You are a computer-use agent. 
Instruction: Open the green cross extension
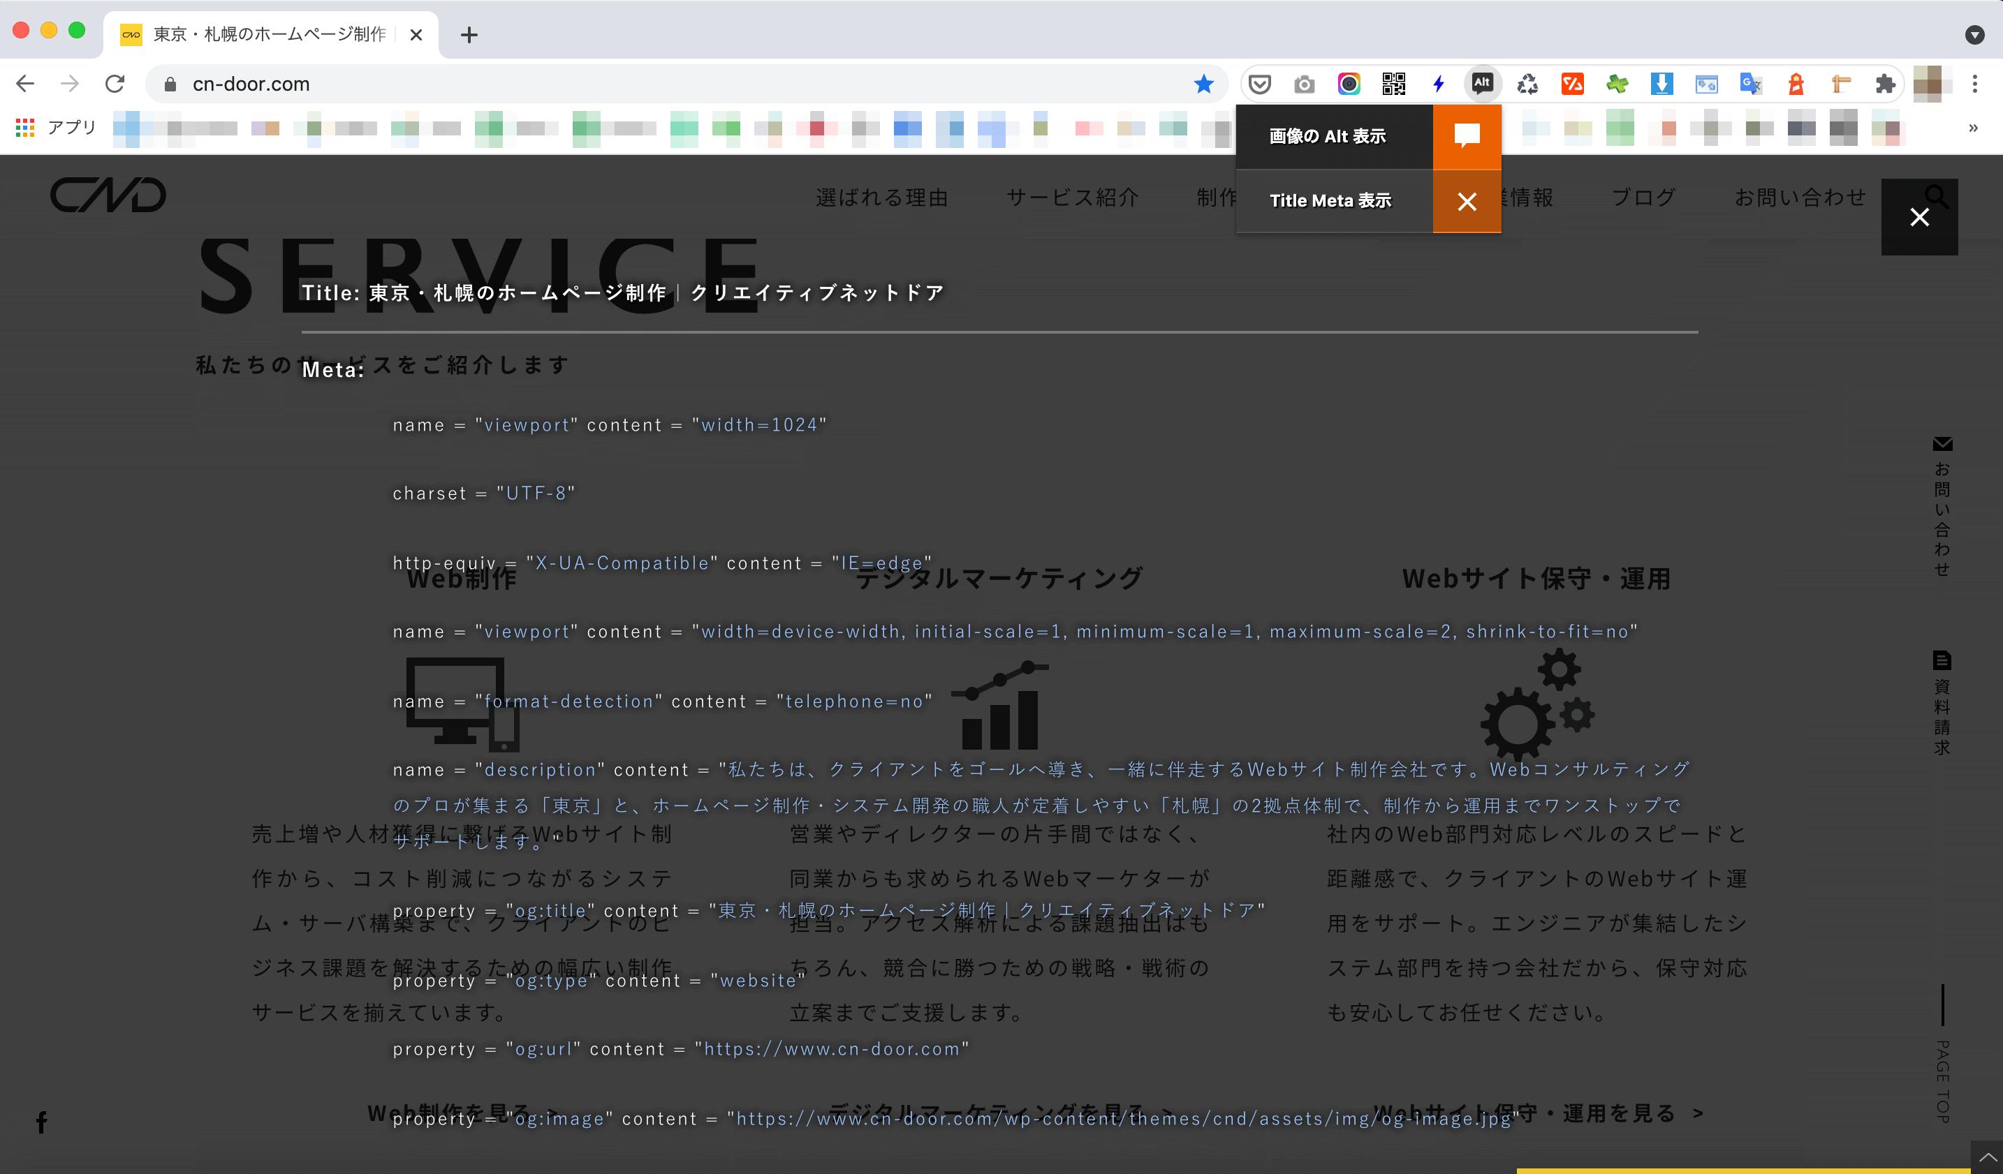pyautogui.click(x=1617, y=84)
